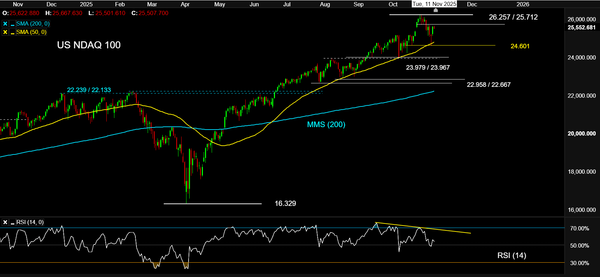Select the 16.329 low price annotation
This screenshot has height=277, width=600.
click(285, 203)
